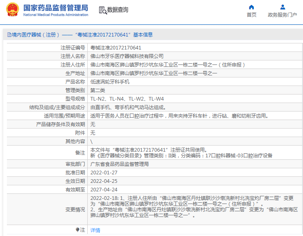Select 佛山市牙乐医疗器械科技有限公司 cell
Screen dimensions: 303x236
click(x=127, y=56)
